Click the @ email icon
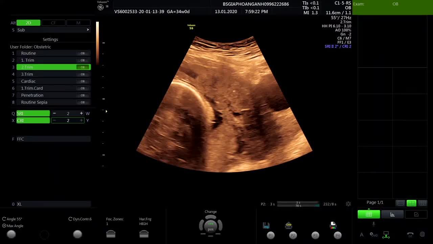The height and width of the screenshot is (244, 433). [422, 234]
